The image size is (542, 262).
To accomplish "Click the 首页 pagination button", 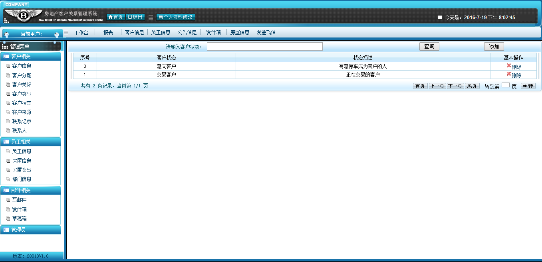I will tap(420, 86).
